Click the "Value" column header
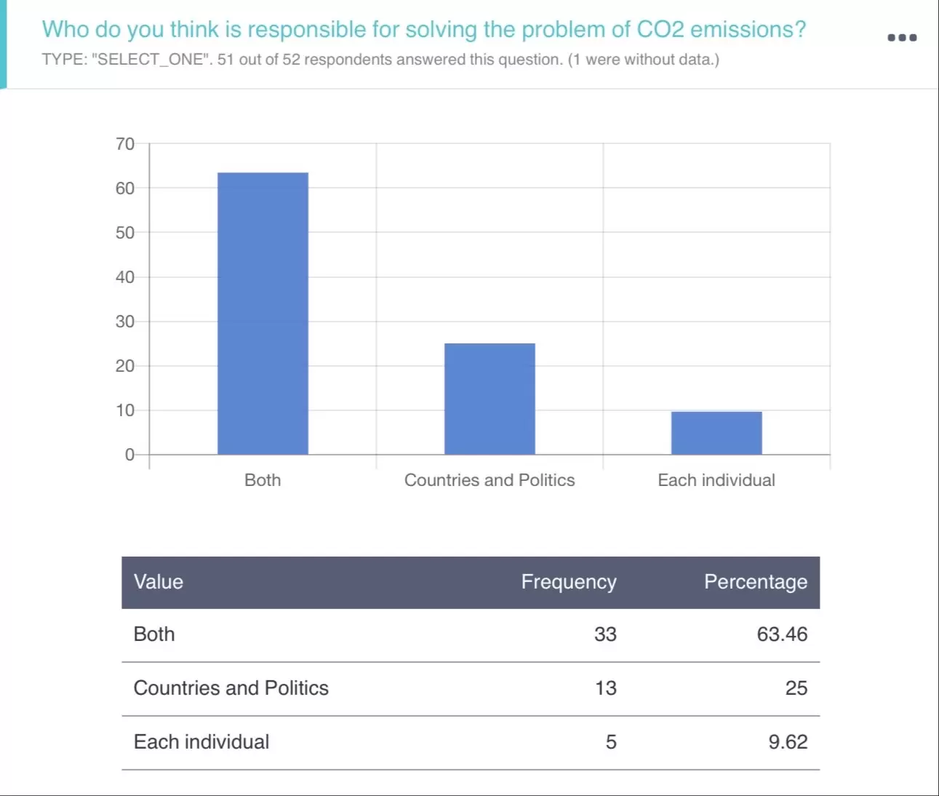Image resolution: width=939 pixels, height=796 pixels. coord(159,582)
